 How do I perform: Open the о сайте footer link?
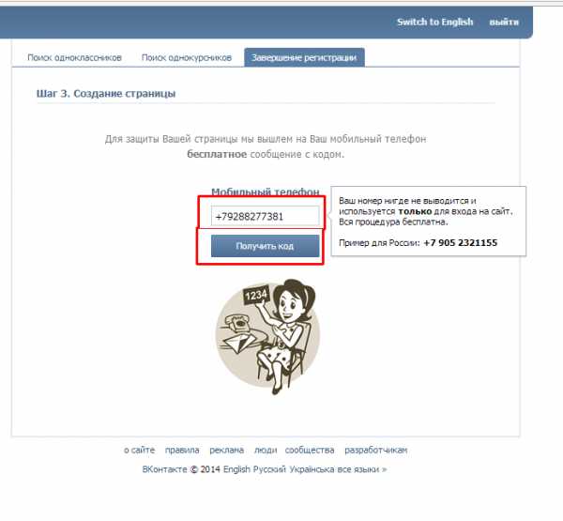point(139,450)
